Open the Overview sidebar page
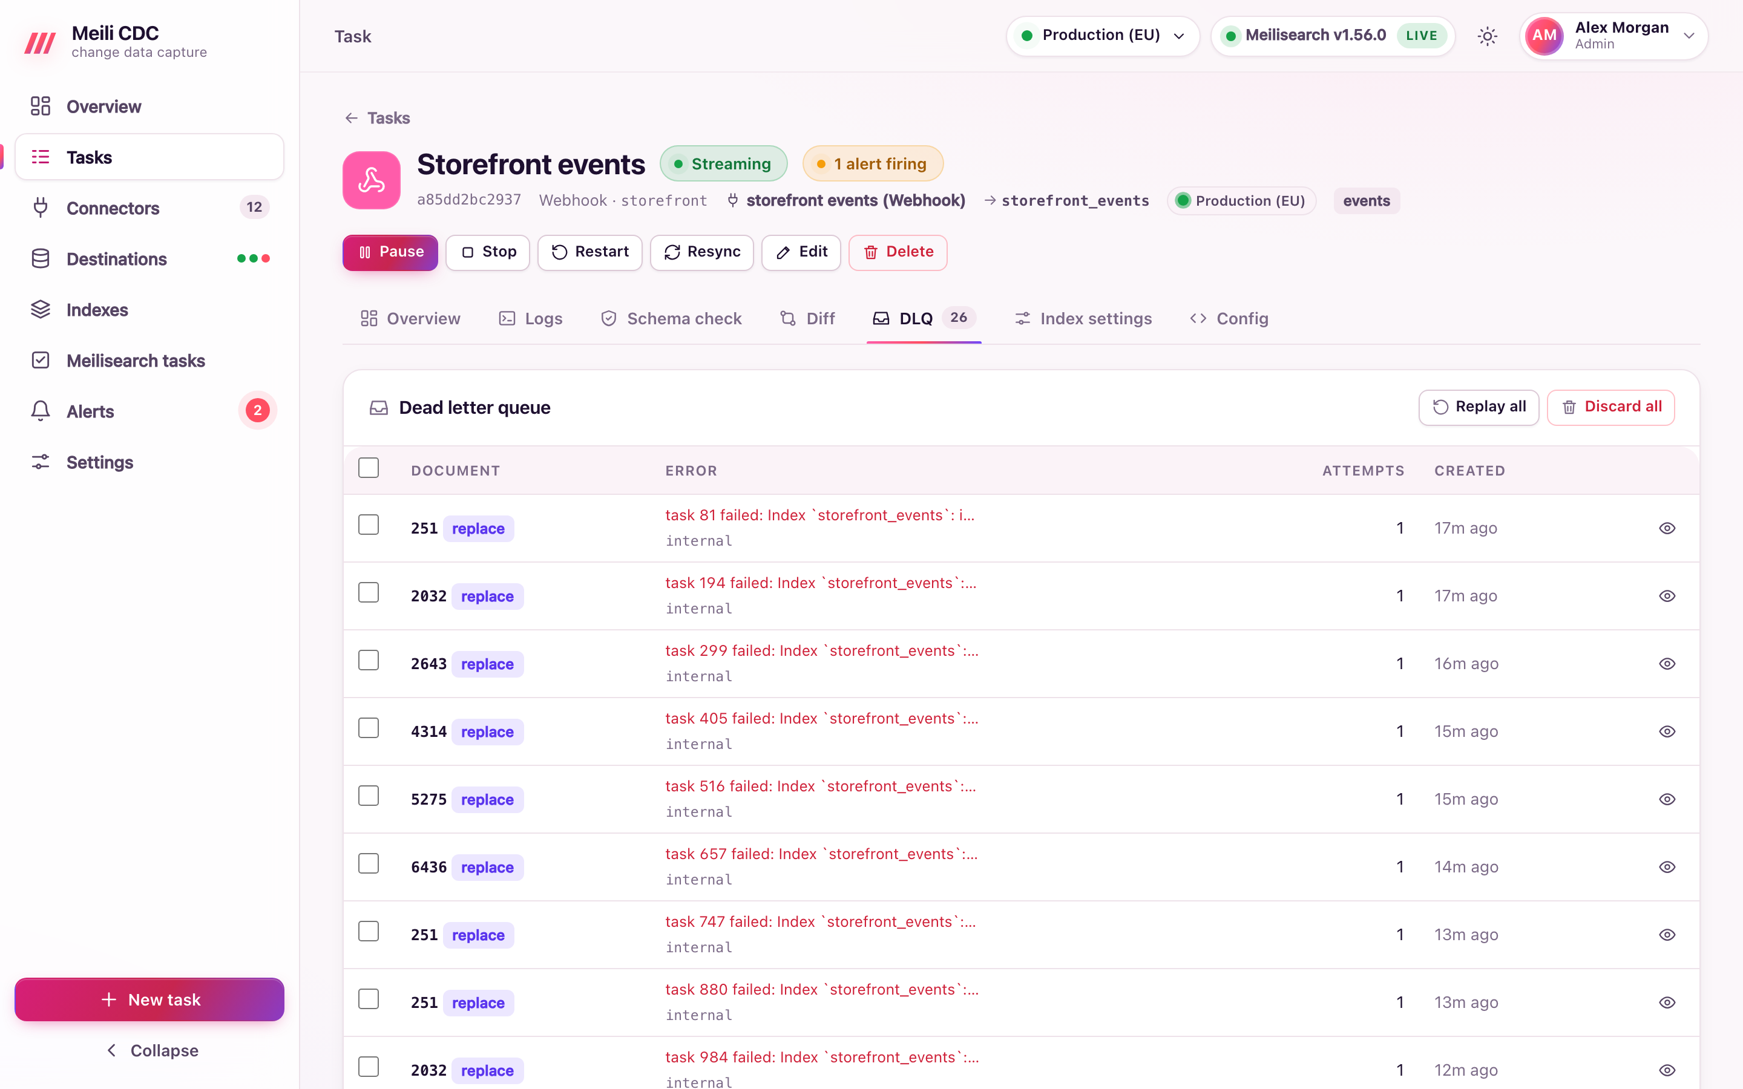1743x1089 pixels. [x=149, y=106]
